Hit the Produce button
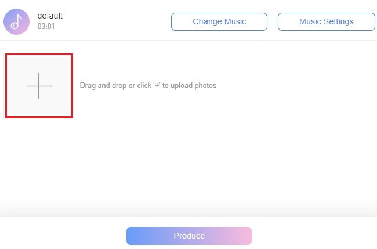The height and width of the screenshot is (249, 377). point(189,236)
